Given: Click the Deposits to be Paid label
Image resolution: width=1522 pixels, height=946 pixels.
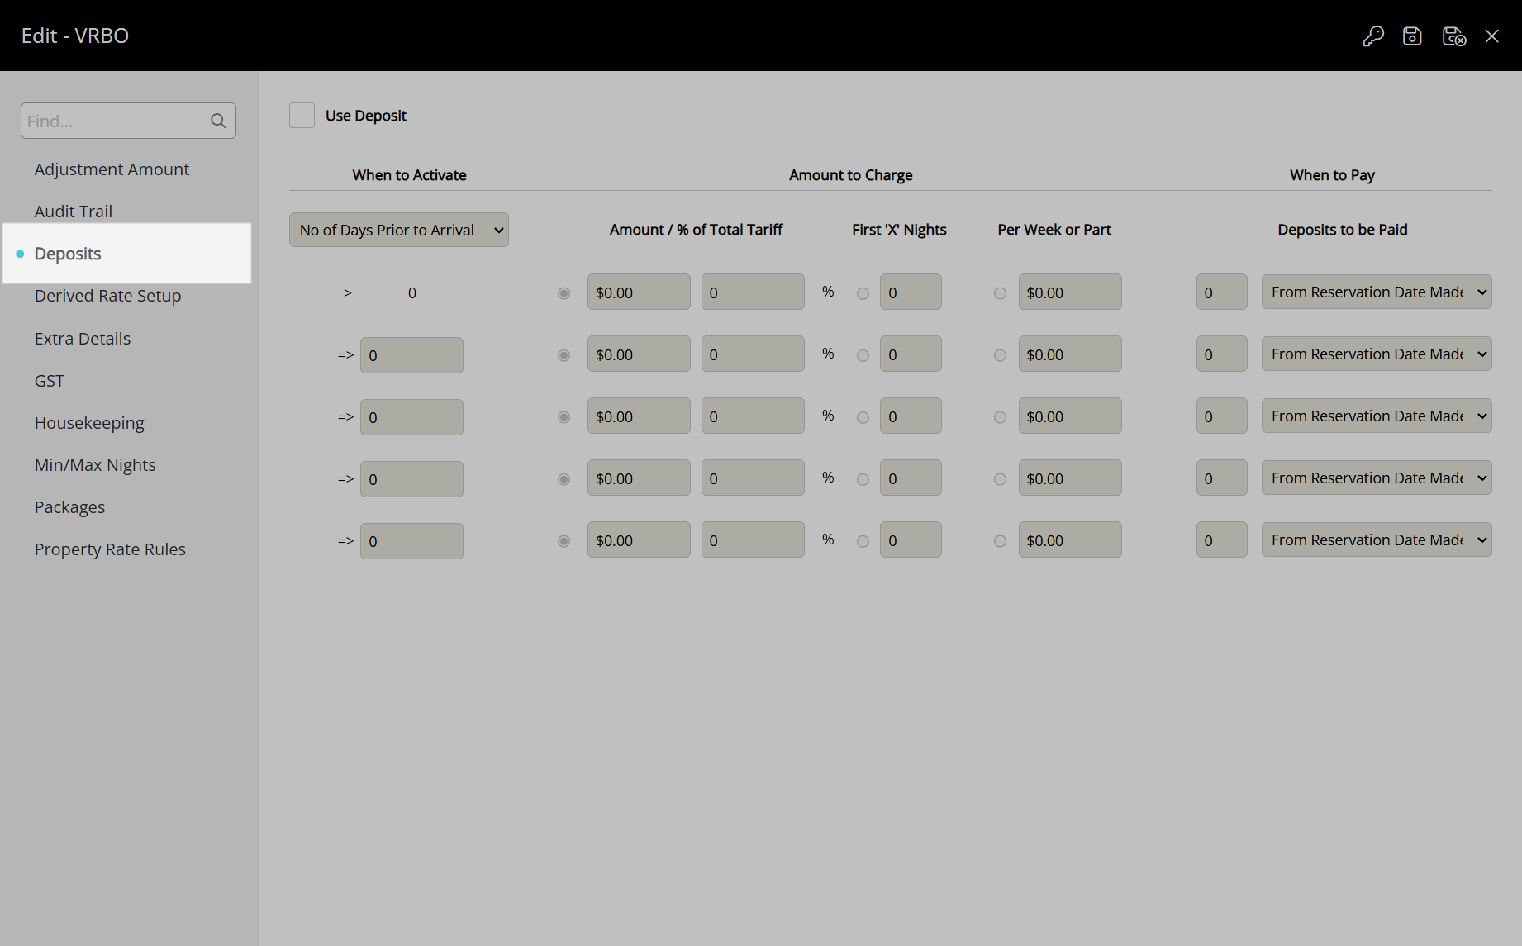Looking at the screenshot, I should coord(1343,230).
